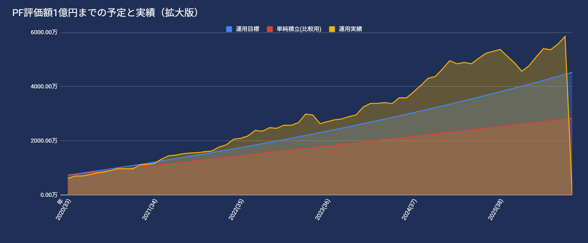
Task: Click the 年 label on the x-axis
Action: (x=60, y=201)
